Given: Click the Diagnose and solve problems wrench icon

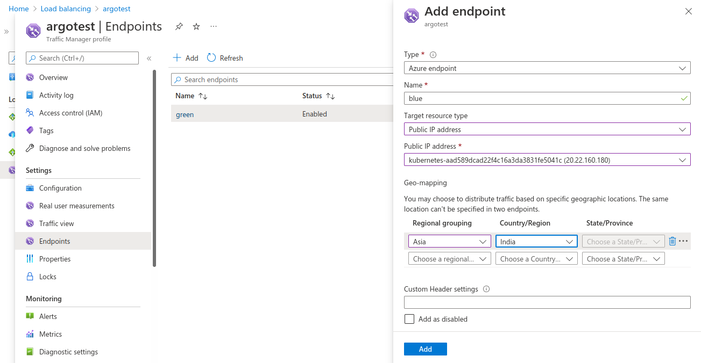Looking at the screenshot, I should coord(30,148).
